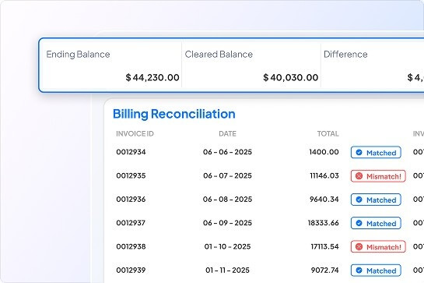
Task: Click the Cleared Balance label
Action: pyautogui.click(x=219, y=55)
